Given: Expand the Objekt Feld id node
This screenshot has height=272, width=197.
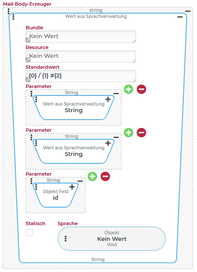Looking at the screenshot, I should pyautogui.click(x=72, y=187).
